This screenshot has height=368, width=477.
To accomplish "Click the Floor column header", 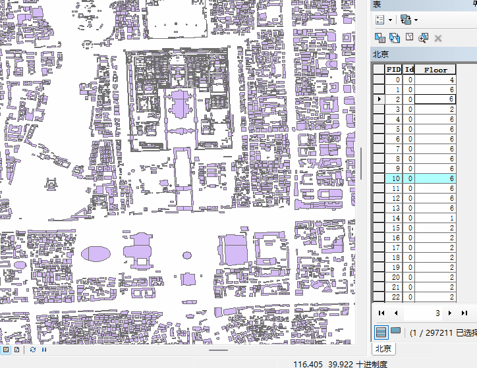I will [x=435, y=70].
